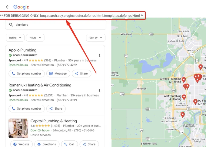The width and height of the screenshot is (206, 147).
Task: Share the Apollo Plumbing listing
Action: click(81, 73)
